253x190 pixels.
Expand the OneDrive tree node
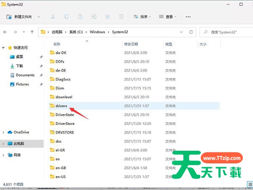pyautogui.click(x=4, y=132)
